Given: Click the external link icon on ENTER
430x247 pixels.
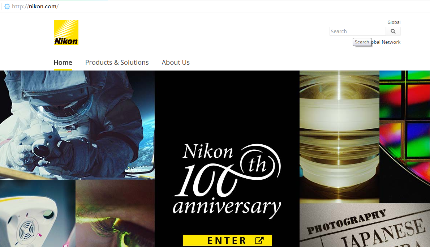Looking at the screenshot, I should 259,240.
